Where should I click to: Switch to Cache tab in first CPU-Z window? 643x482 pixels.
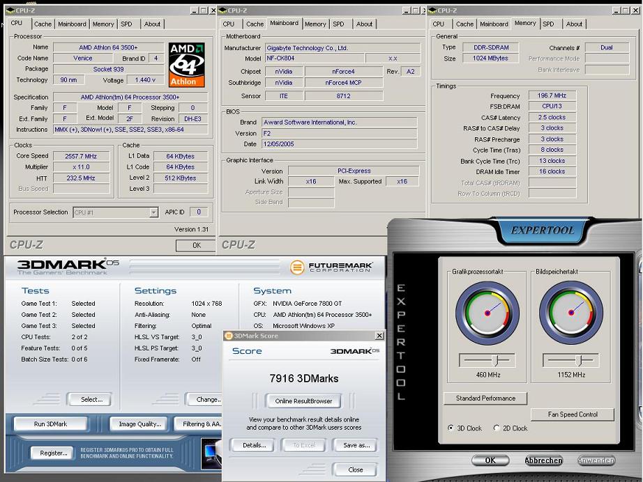[x=43, y=24]
